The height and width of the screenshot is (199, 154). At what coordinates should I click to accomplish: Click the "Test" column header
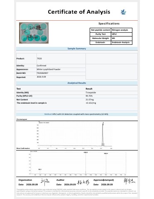[19, 89]
